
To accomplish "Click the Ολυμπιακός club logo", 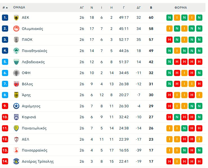I will [x=16, y=29].
